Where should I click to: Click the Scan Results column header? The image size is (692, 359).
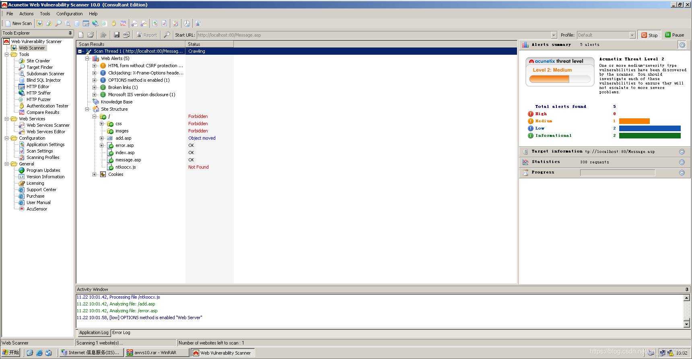131,44
